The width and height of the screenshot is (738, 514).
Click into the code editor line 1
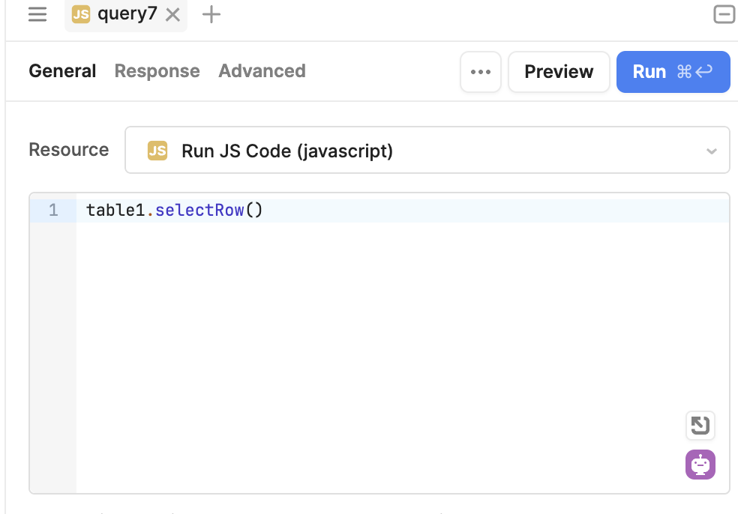pos(403,211)
